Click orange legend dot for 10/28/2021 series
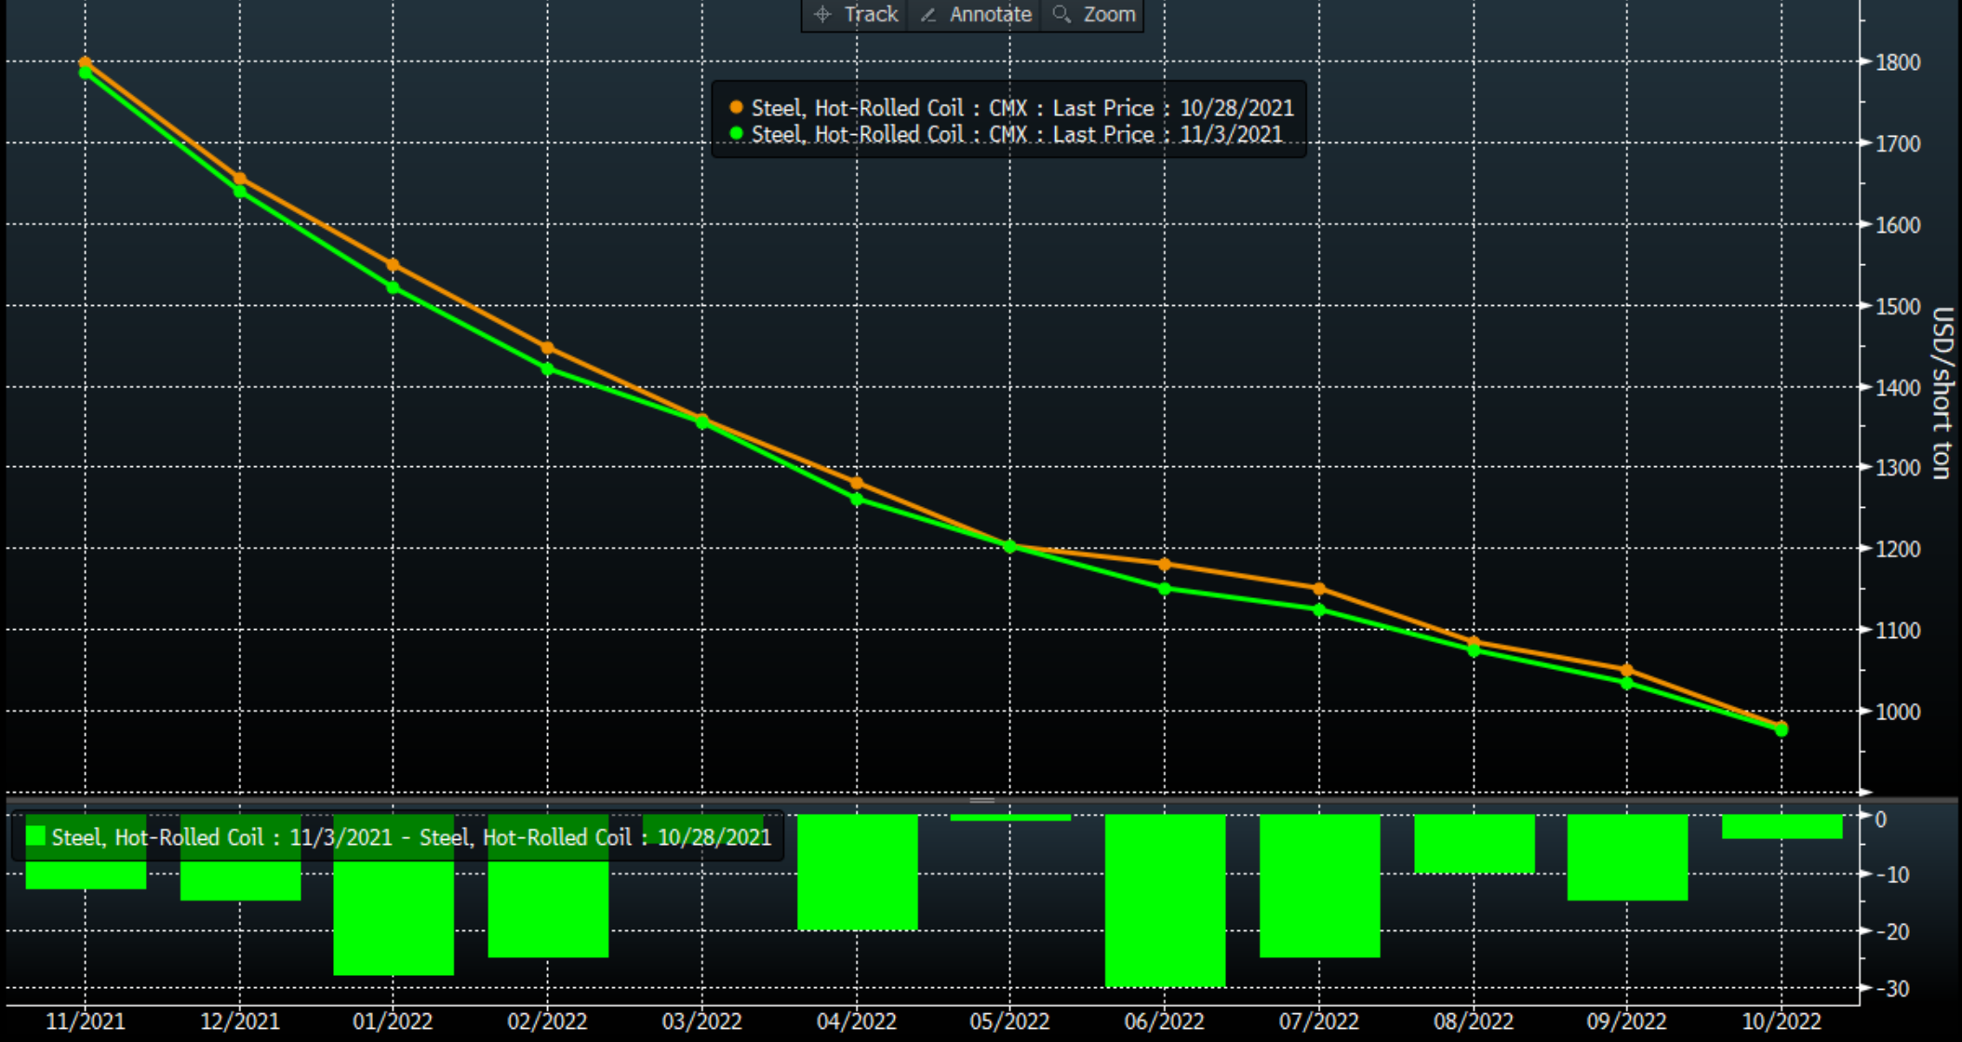1962x1042 pixels. tap(736, 108)
